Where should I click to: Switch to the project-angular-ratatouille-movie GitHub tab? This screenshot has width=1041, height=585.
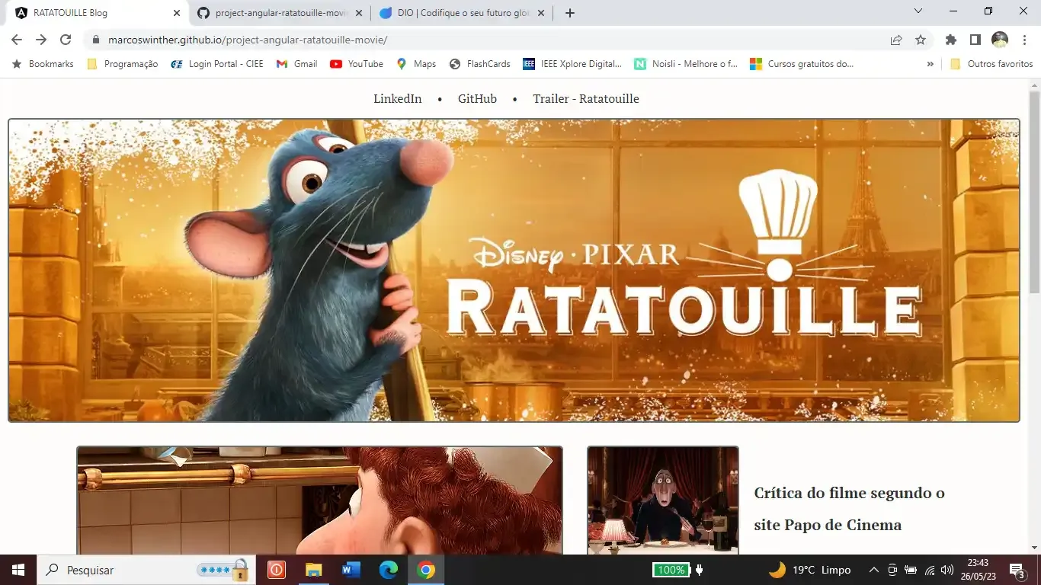pos(279,13)
